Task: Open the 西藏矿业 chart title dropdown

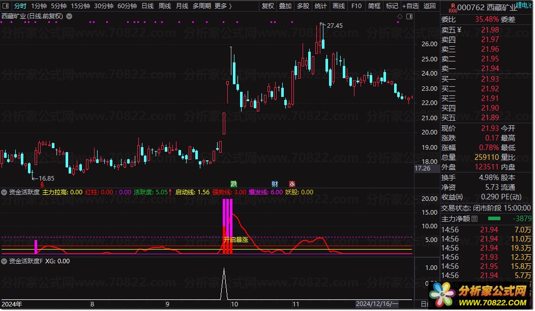Action: pos(69,16)
